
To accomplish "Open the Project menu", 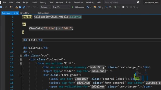I will coord(26,2).
